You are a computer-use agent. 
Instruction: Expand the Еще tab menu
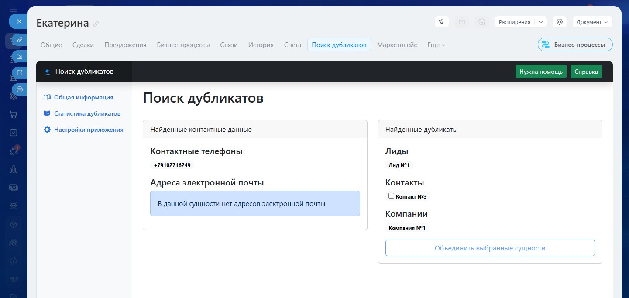point(436,45)
